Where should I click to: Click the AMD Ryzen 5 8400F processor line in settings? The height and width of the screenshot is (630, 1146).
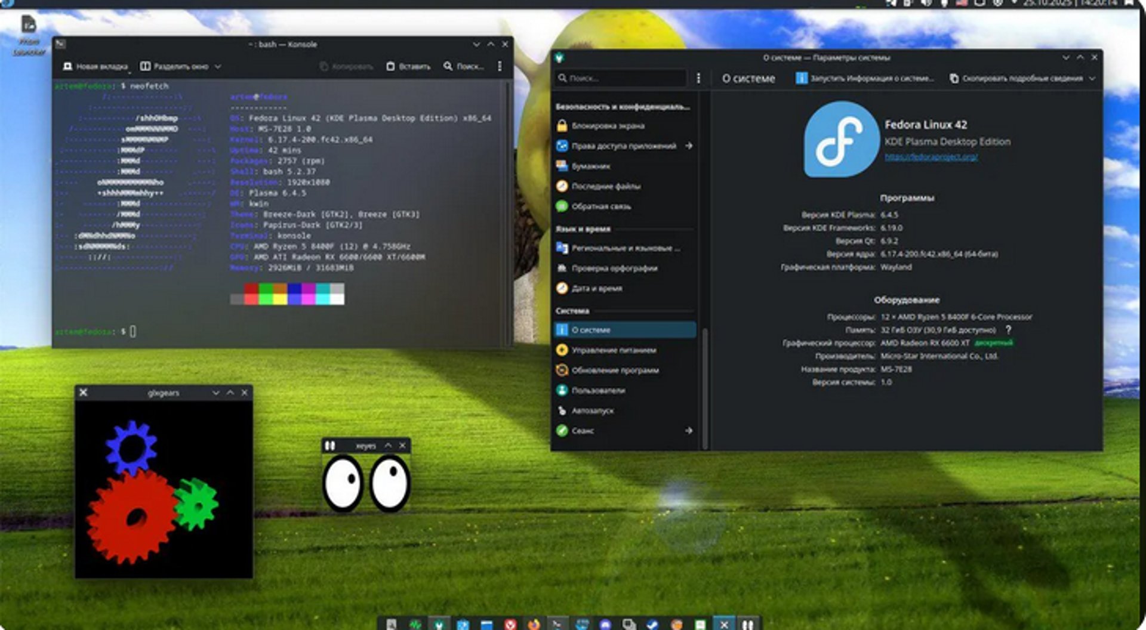coord(956,317)
